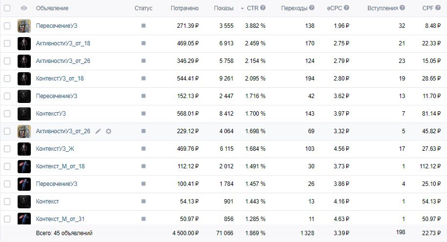The image size is (447, 242).
Task: Click the Статус column header
Action: click(143, 8)
